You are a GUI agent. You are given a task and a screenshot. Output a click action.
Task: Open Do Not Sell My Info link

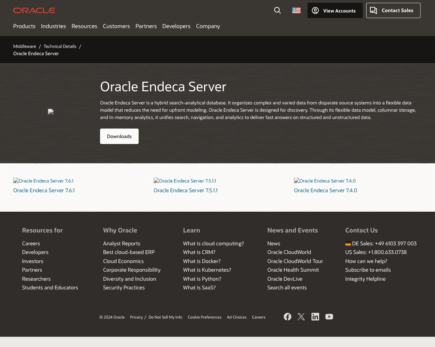click(165, 317)
